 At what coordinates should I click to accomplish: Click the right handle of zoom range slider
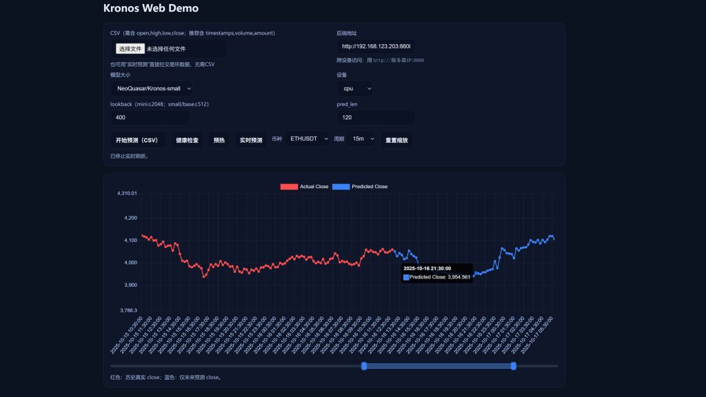[514, 366]
